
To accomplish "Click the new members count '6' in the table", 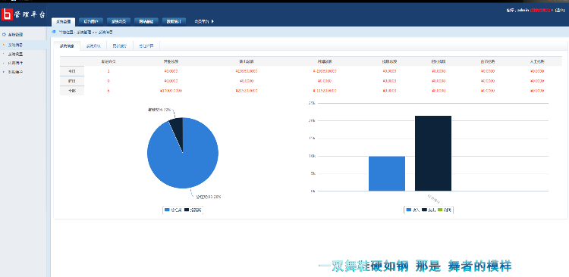I will 108,91.
